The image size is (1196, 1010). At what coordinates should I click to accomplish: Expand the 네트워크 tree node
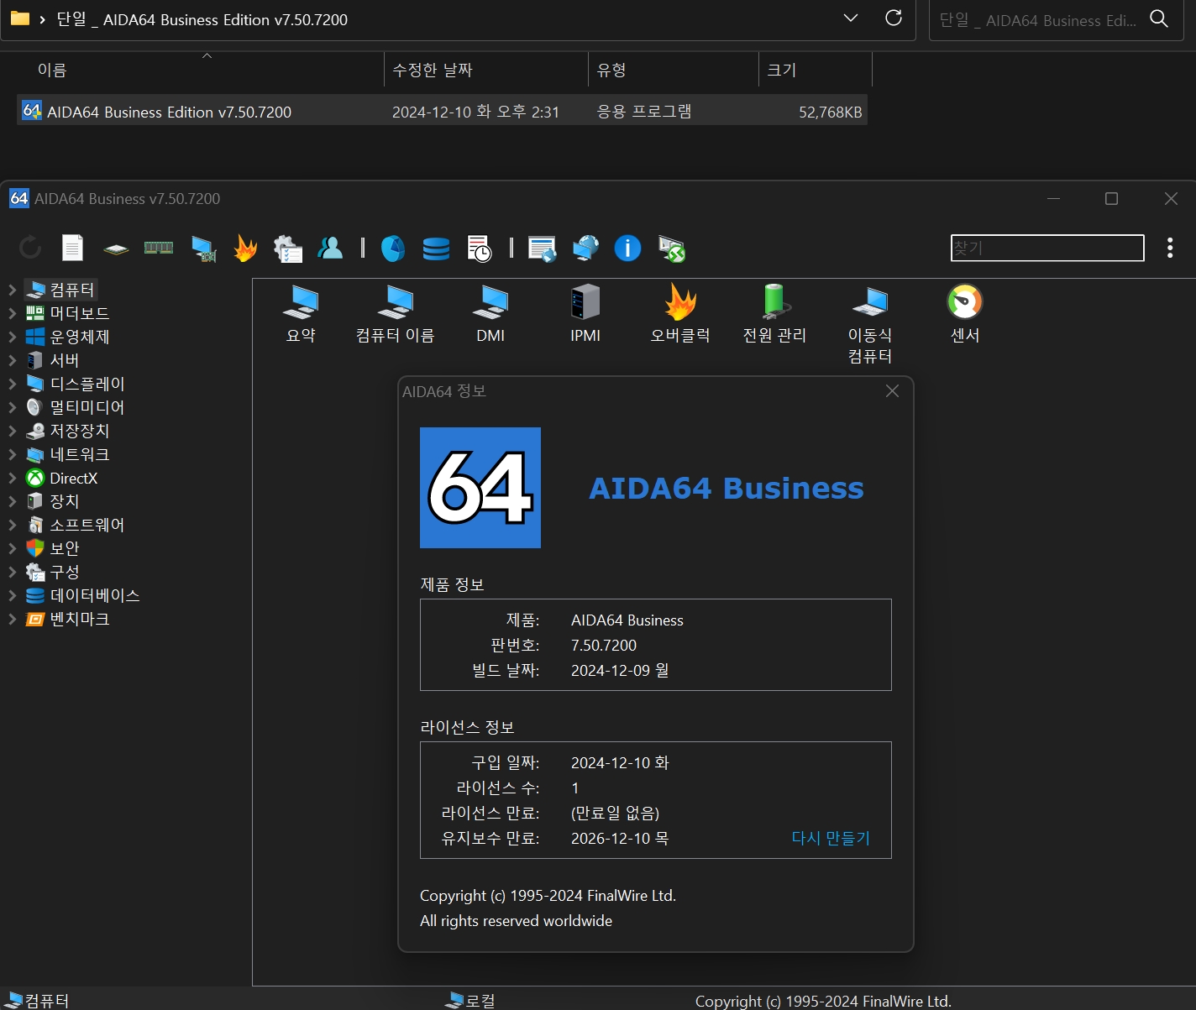[12, 454]
